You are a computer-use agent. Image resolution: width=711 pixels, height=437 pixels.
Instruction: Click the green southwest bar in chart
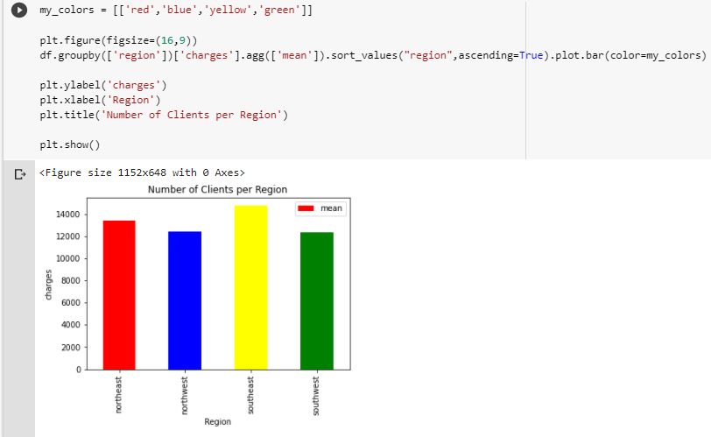316,301
